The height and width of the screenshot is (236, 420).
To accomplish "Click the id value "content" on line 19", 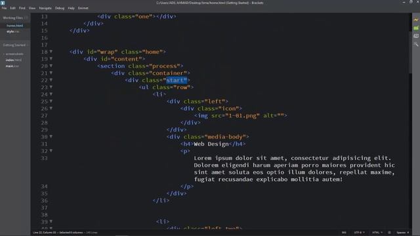I will 126,59.
